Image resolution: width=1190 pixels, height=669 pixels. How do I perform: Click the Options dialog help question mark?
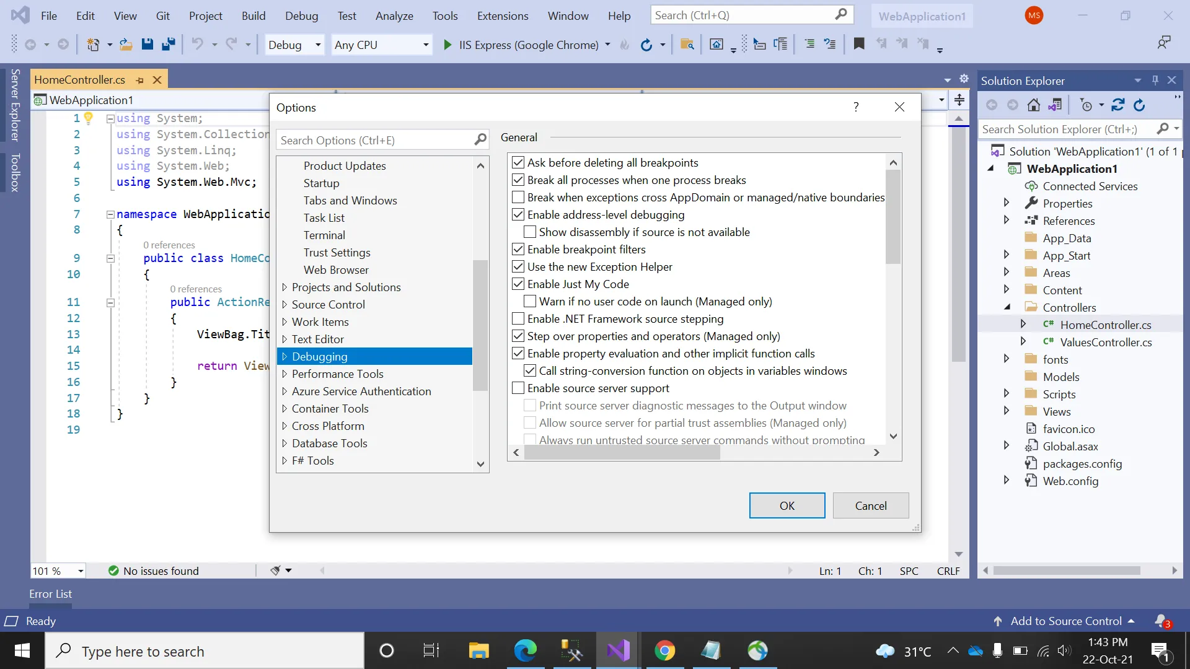pyautogui.click(x=856, y=107)
